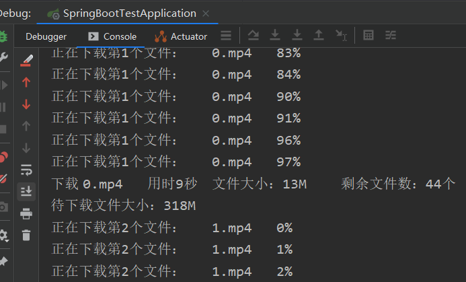
Task: Click the Step Into icon
Action: point(275,36)
